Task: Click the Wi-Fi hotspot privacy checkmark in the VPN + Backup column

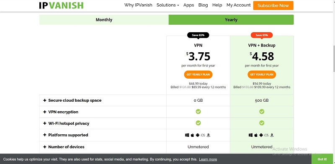Action: pyautogui.click(x=262, y=123)
